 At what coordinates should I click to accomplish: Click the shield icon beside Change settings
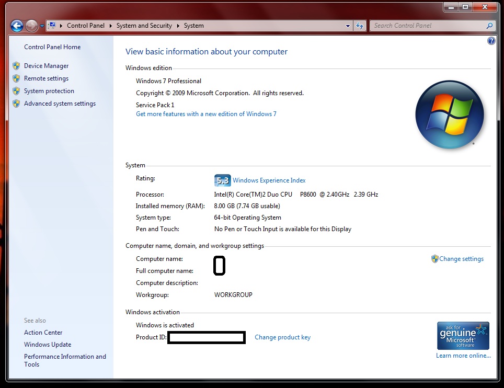pyautogui.click(x=434, y=259)
